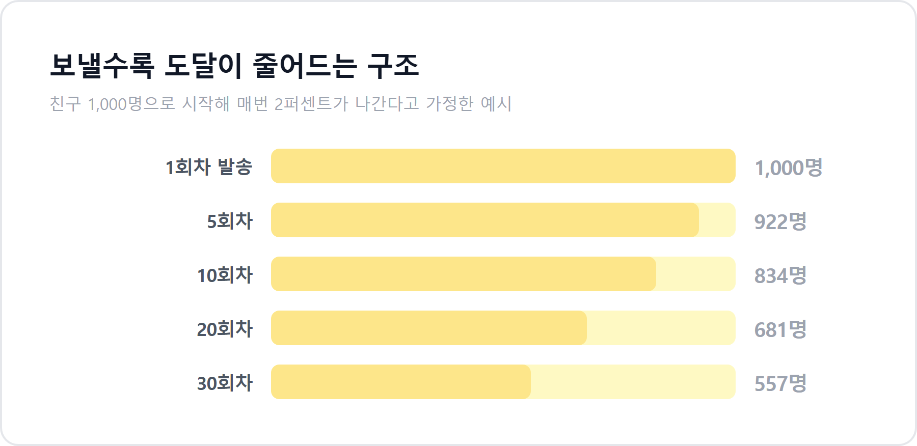The height and width of the screenshot is (446, 917).
Task: Select the 30회차 row label
Action: click(x=225, y=382)
